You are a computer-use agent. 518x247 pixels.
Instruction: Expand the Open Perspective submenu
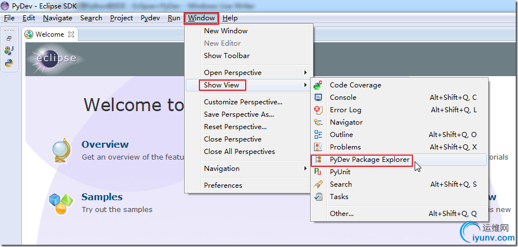(249, 73)
